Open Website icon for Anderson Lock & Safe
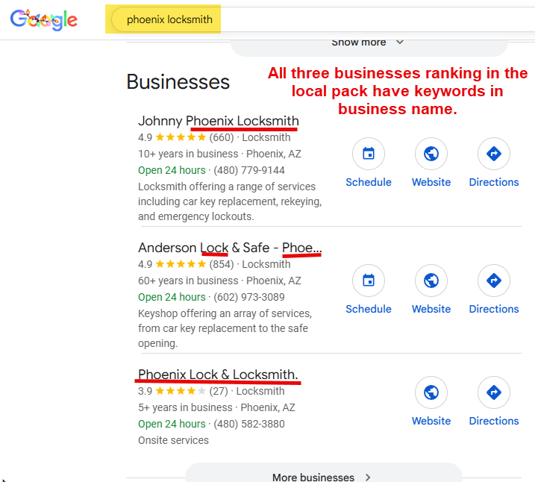 point(431,281)
